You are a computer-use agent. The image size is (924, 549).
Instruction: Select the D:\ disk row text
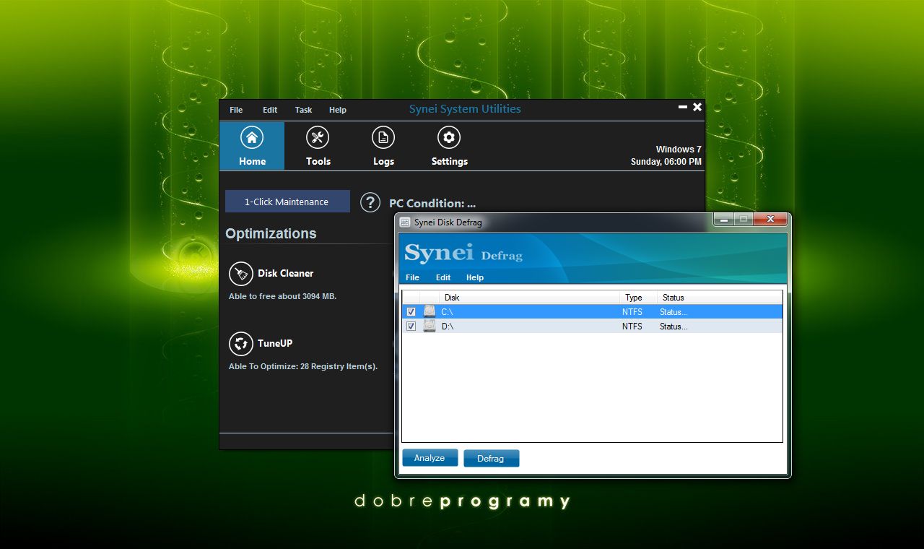coord(447,326)
